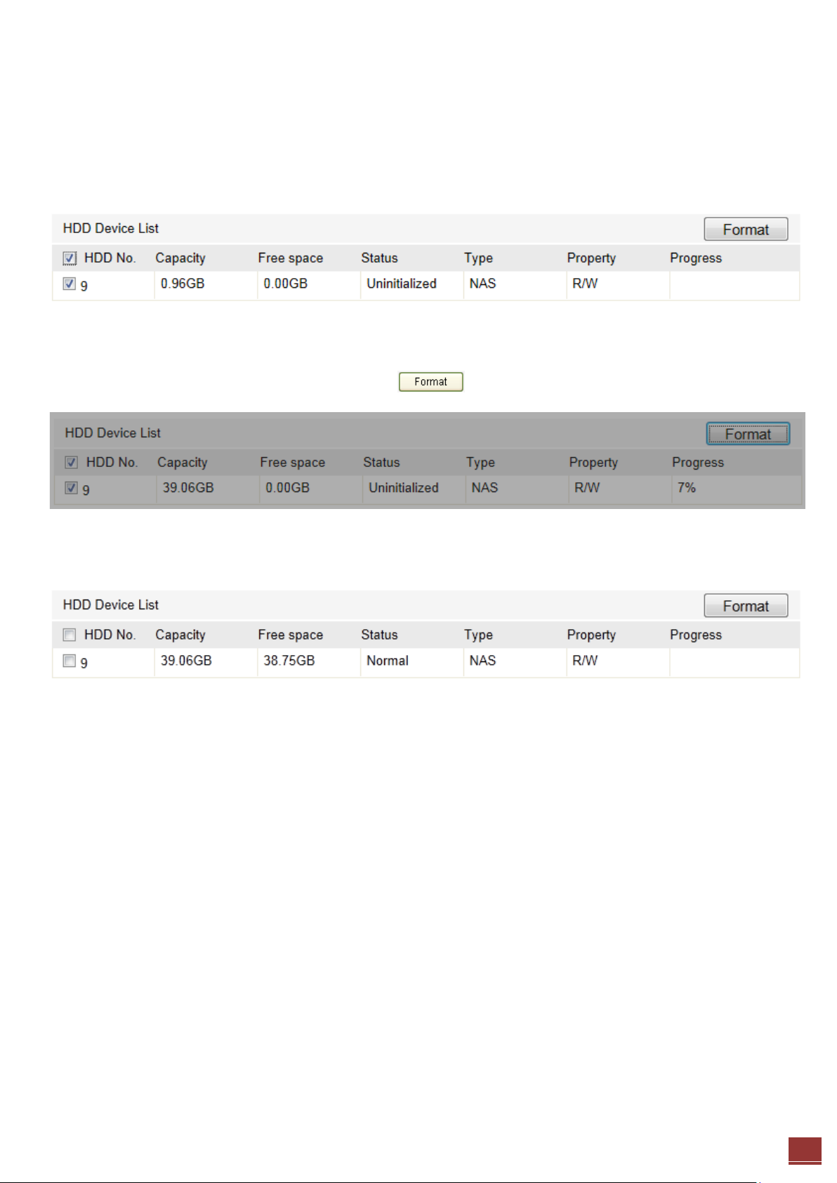
Task: Click the focused Format button in the dimmed list
Action: point(748,434)
